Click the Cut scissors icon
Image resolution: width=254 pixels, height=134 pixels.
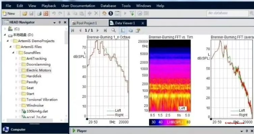(68, 13)
